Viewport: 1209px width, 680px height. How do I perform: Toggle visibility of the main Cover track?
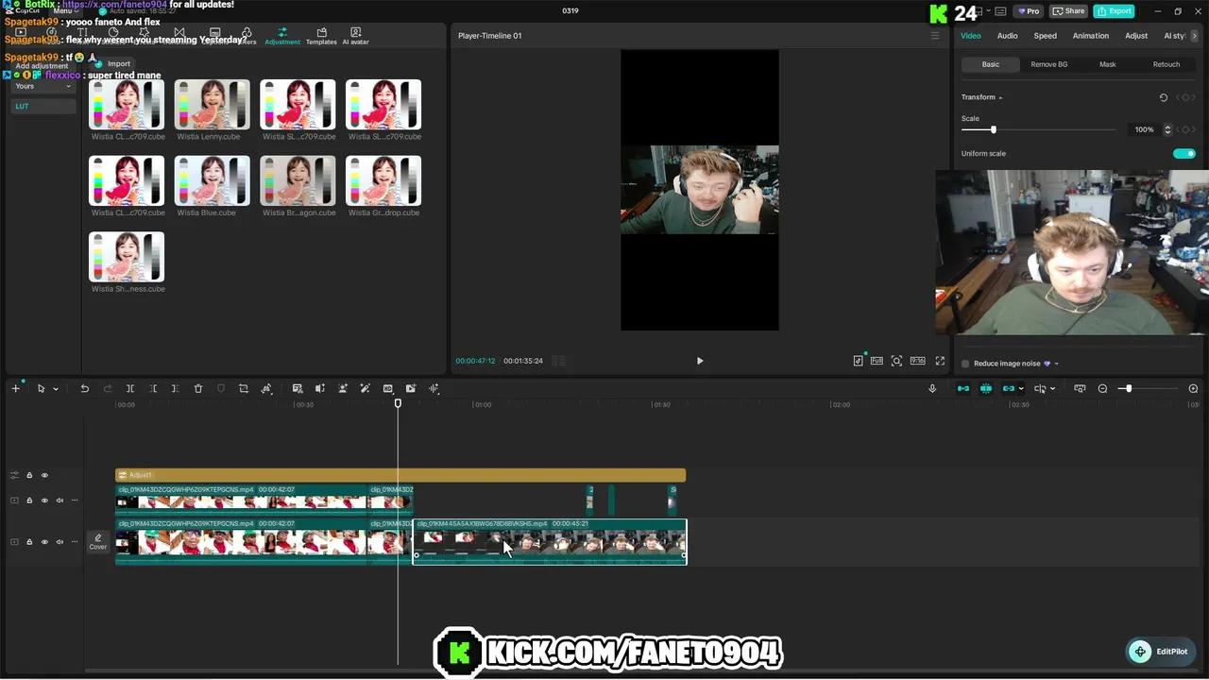[44, 541]
